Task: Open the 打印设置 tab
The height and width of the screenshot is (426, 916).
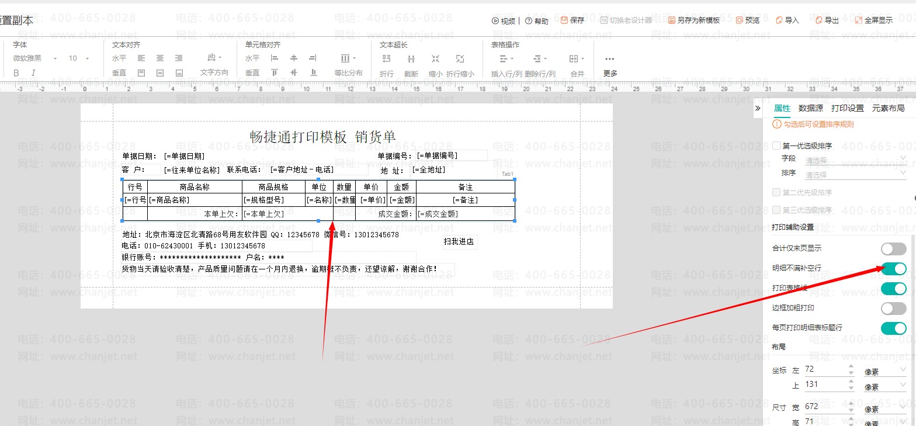Action: tap(847, 108)
